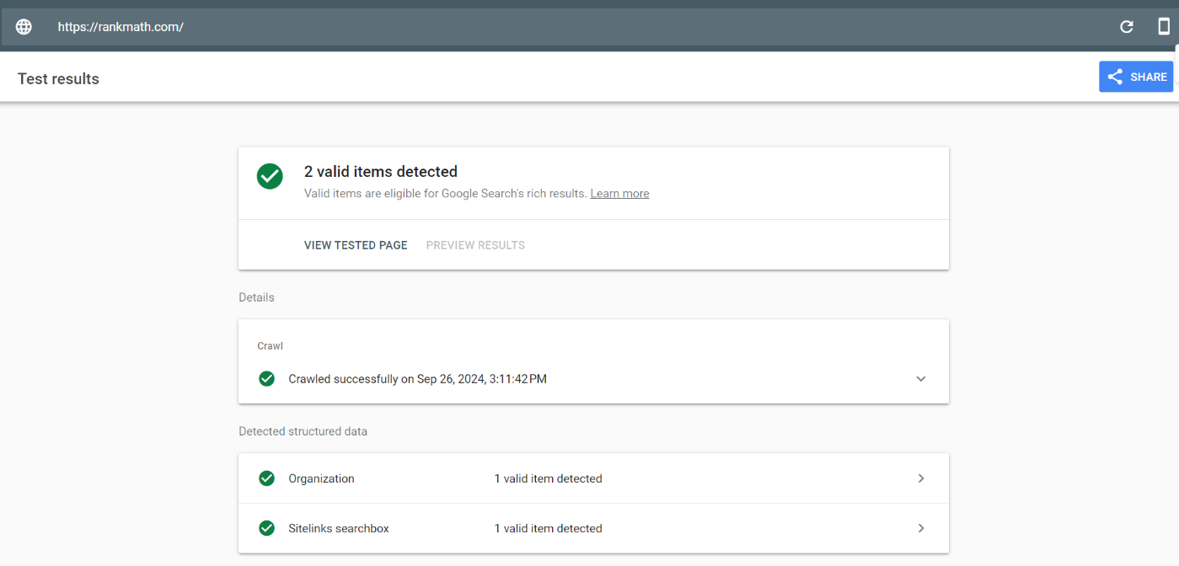
Task: Click the globe icon beside the URL
Action: 23,26
